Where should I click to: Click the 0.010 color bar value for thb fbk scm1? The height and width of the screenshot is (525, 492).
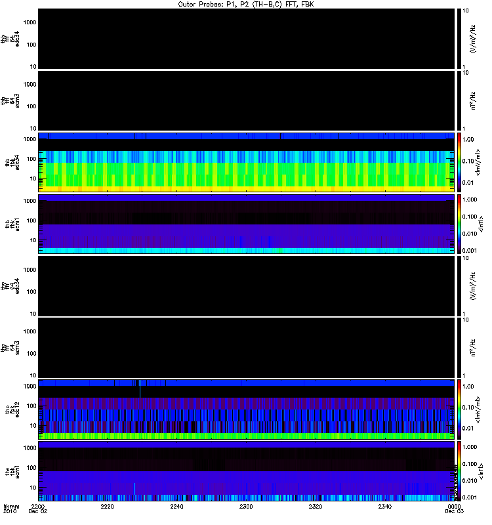coord(470,234)
